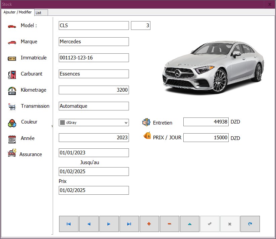Viewport: 276px width, 239px height.
Task: Click the odometer icon beside Kilometrage
Action: coord(12,91)
